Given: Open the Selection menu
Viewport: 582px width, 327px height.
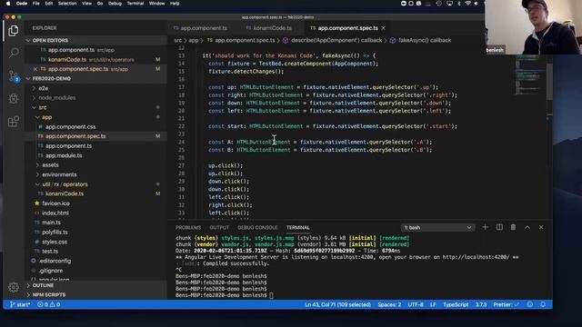Looking at the screenshot, I should click(67, 4).
